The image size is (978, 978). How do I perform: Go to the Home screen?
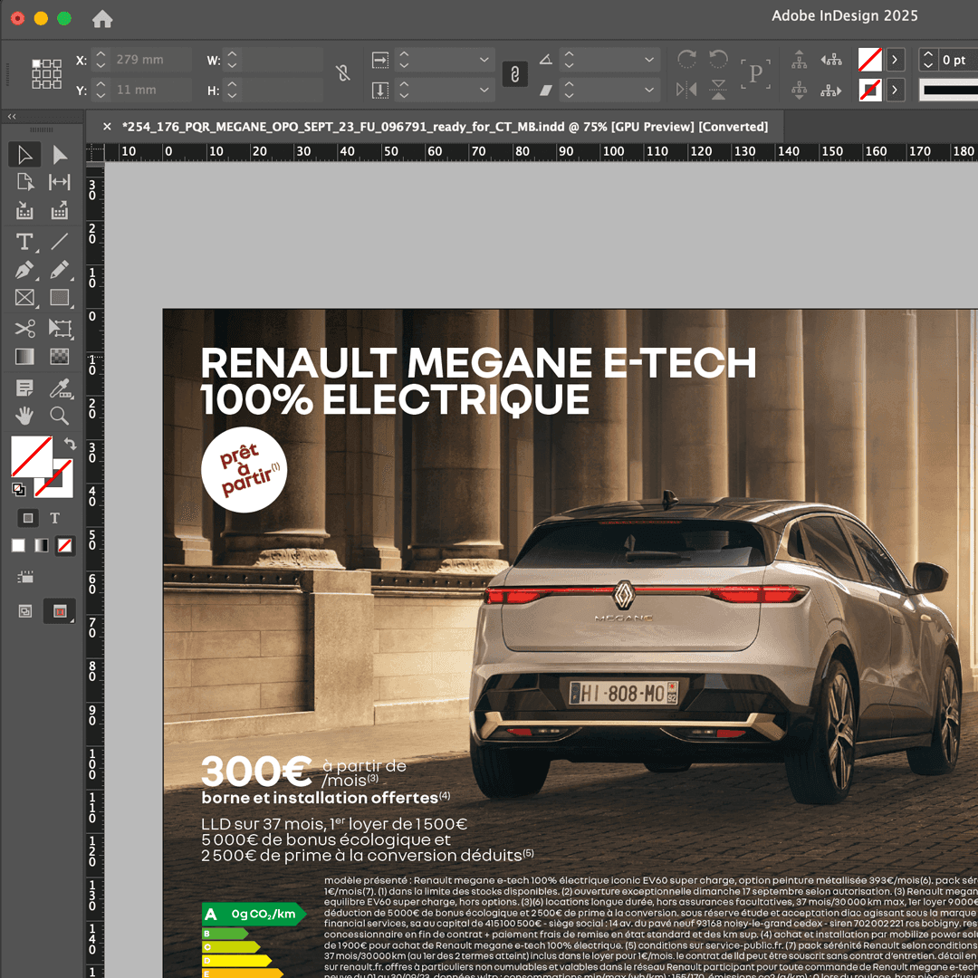click(x=103, y=19)
